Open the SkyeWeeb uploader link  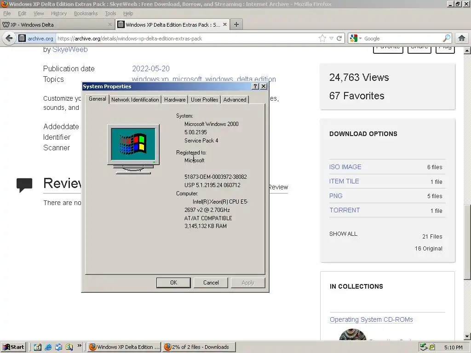point(70,50)
